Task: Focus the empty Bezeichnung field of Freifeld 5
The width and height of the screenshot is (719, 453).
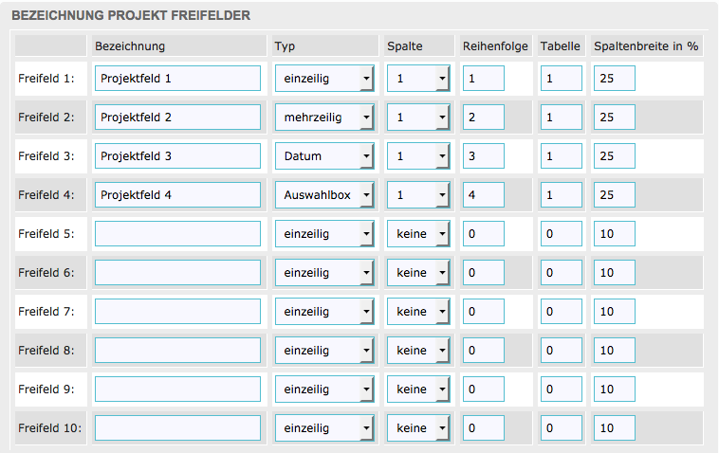Action: coord(177,233)
